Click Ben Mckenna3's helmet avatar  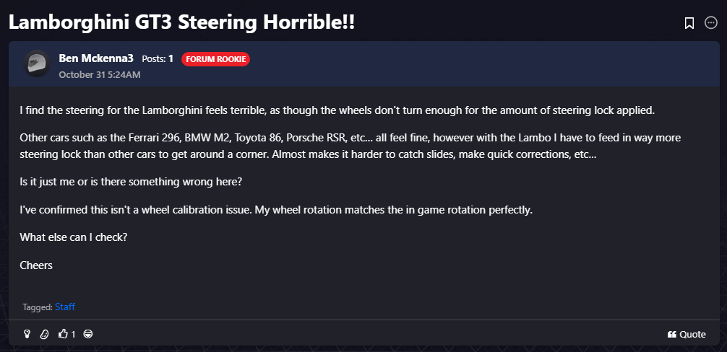(x=36, y=64)
